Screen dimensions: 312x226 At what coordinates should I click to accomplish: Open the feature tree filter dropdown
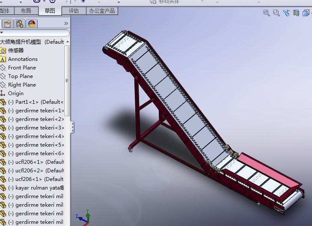tap(2, 33)
